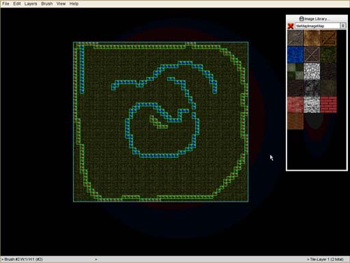
Task: Select the golden tan wood tile
Action: pos(312,38)
